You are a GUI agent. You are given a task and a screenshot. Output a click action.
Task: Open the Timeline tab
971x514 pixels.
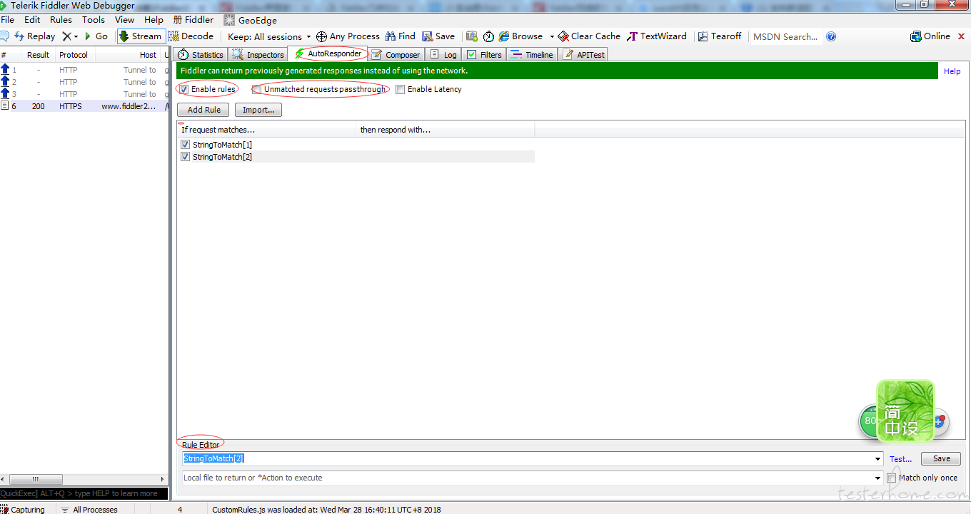coord(532,55)
